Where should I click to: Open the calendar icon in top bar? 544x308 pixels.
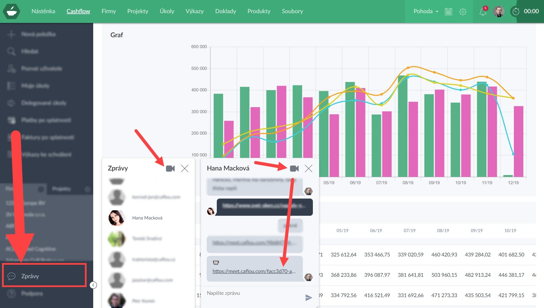[448, 11]
